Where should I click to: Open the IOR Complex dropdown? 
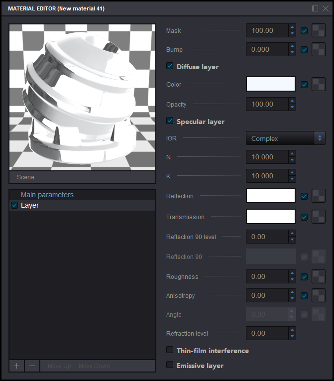285,138
